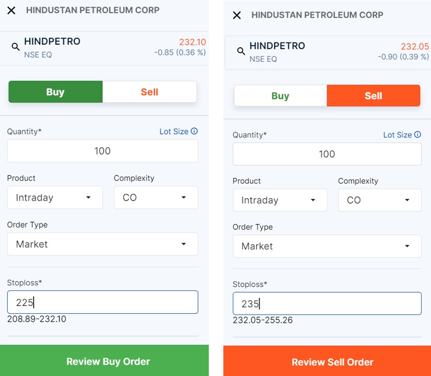Click the Lot Size link in left panel

coord(174,131)
